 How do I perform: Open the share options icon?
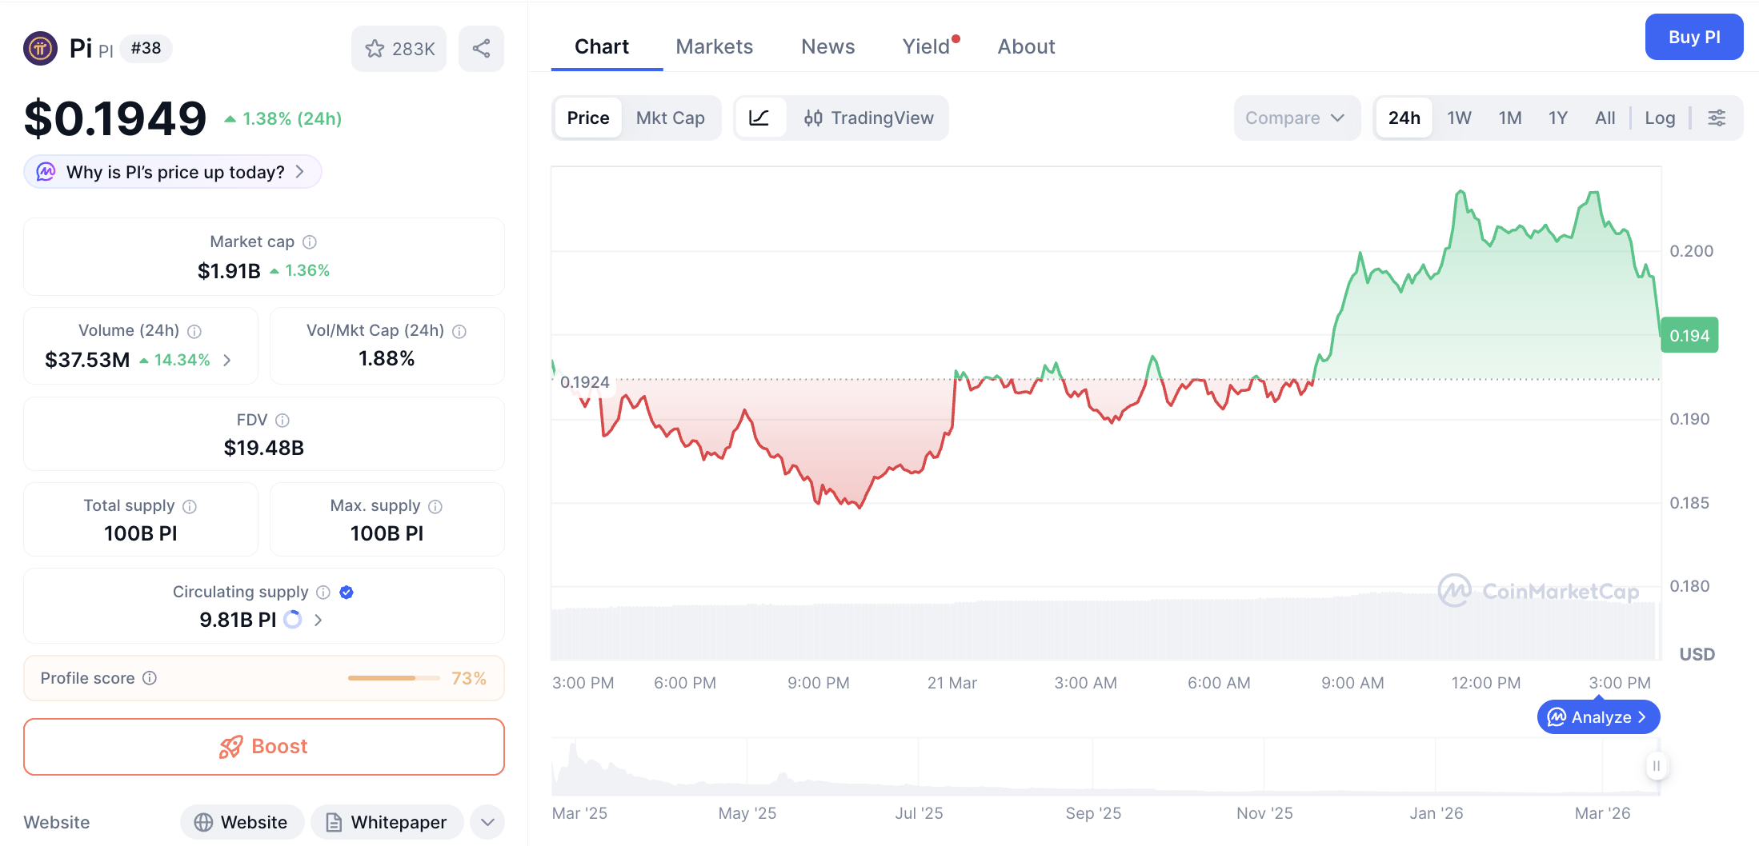pos(481,49)
